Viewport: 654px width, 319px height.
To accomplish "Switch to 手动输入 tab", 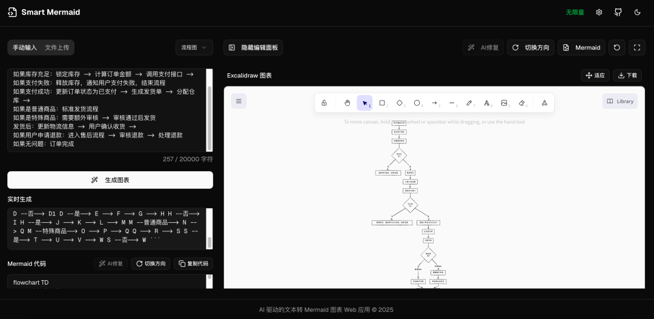I will point(25,48).
